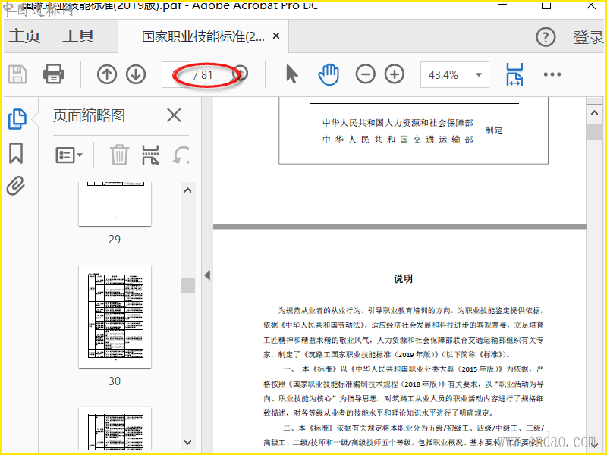The height and width of the screenshot is (455, 607).
Task: Go to next page with down arrow
Action: click(x=136, y=74)
